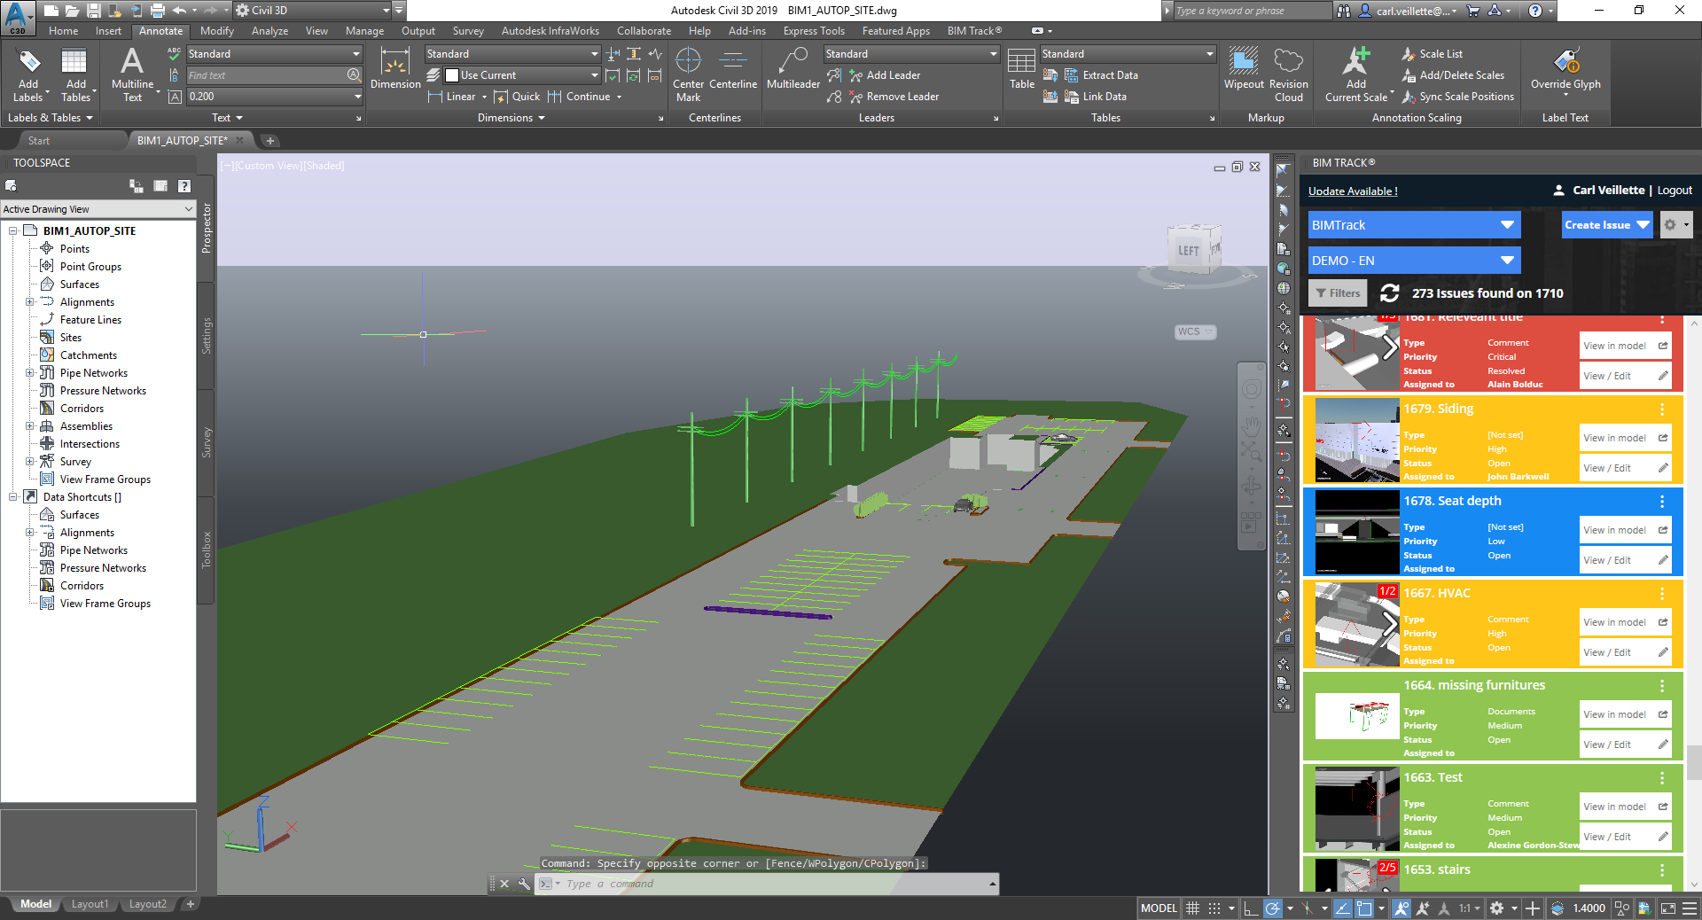Switch to the Survey ribbon tab
1702x920 pixels.
468,31
